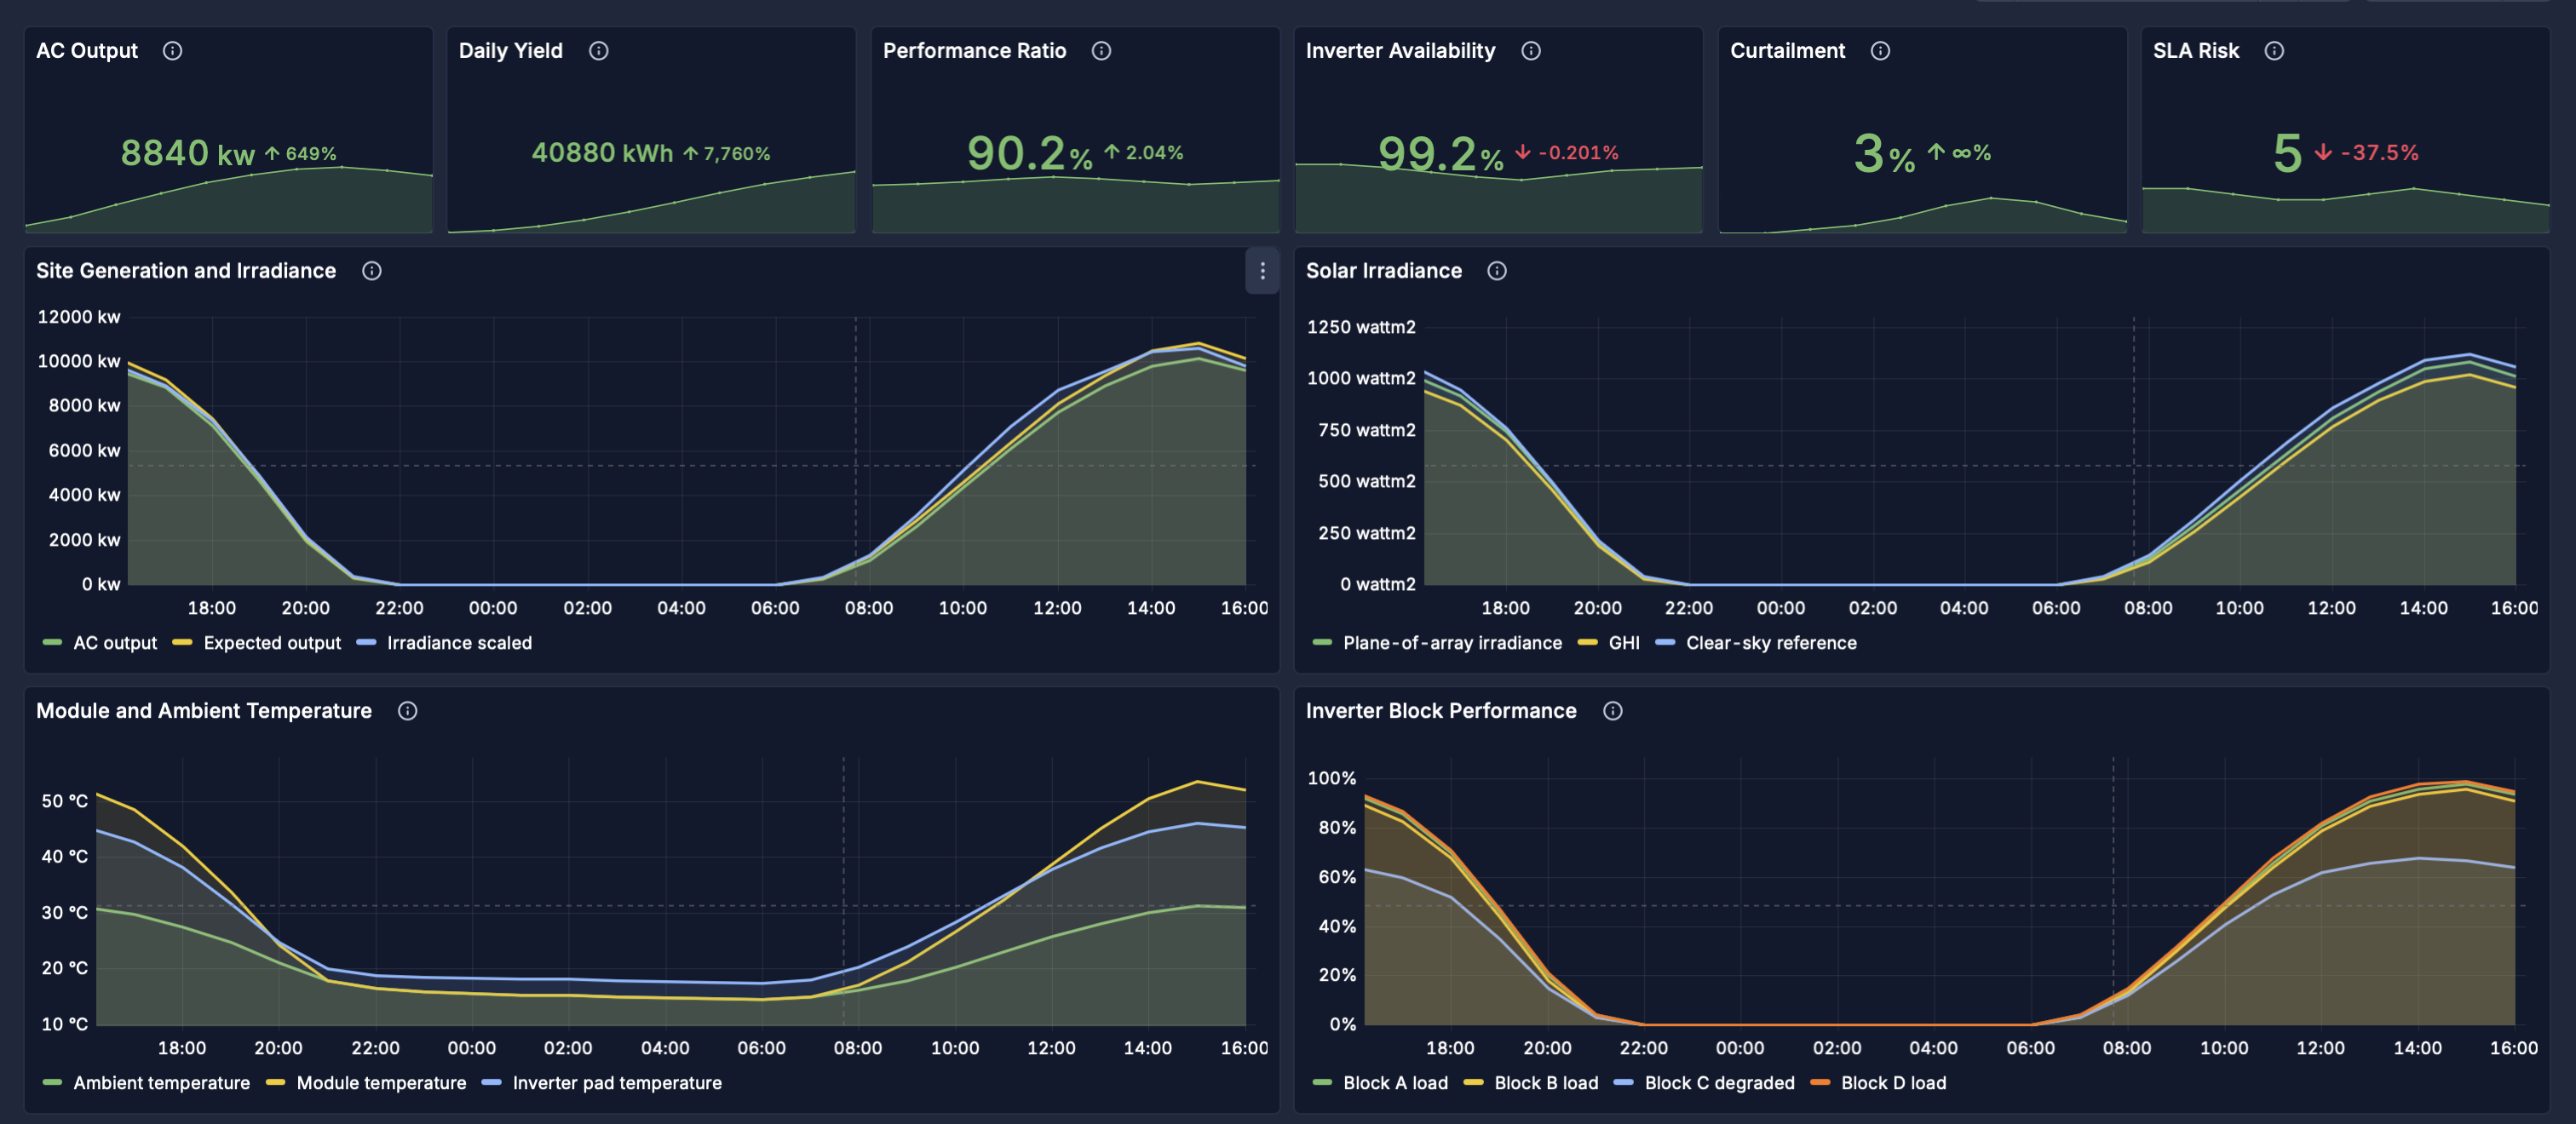Toggle Ambient temperature legend item
The image size is (2576, 1124).
[146, 1083]
